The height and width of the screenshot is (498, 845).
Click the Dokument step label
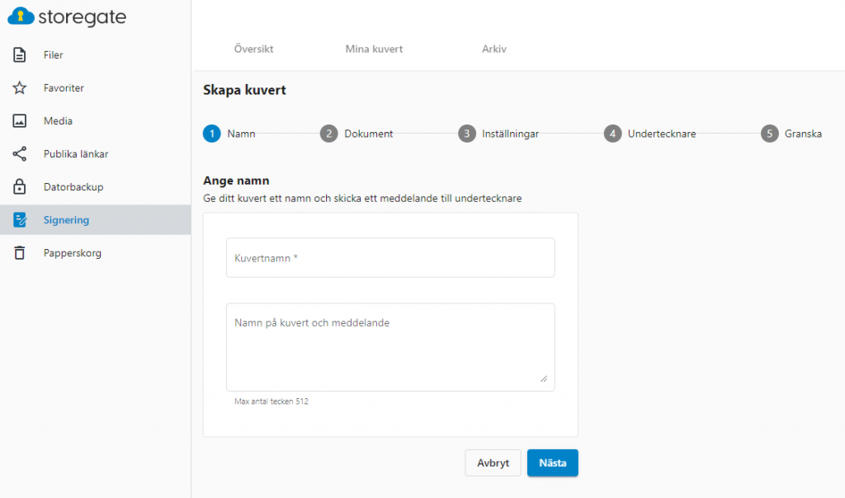pos(369,134)
